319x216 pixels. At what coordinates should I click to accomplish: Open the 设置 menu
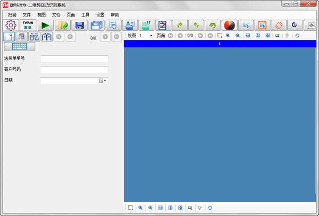[100, 14]
